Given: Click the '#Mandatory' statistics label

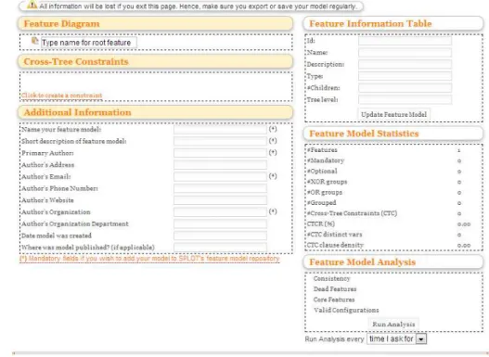Looking at the screenshot, I should coord(326,160).
